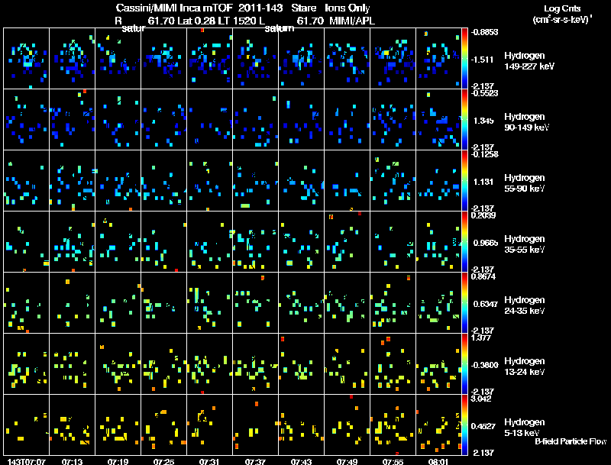Click the '143T07:07' time label
The width and height of the screenshot is (611, 465).
click(x=26, y=461)
